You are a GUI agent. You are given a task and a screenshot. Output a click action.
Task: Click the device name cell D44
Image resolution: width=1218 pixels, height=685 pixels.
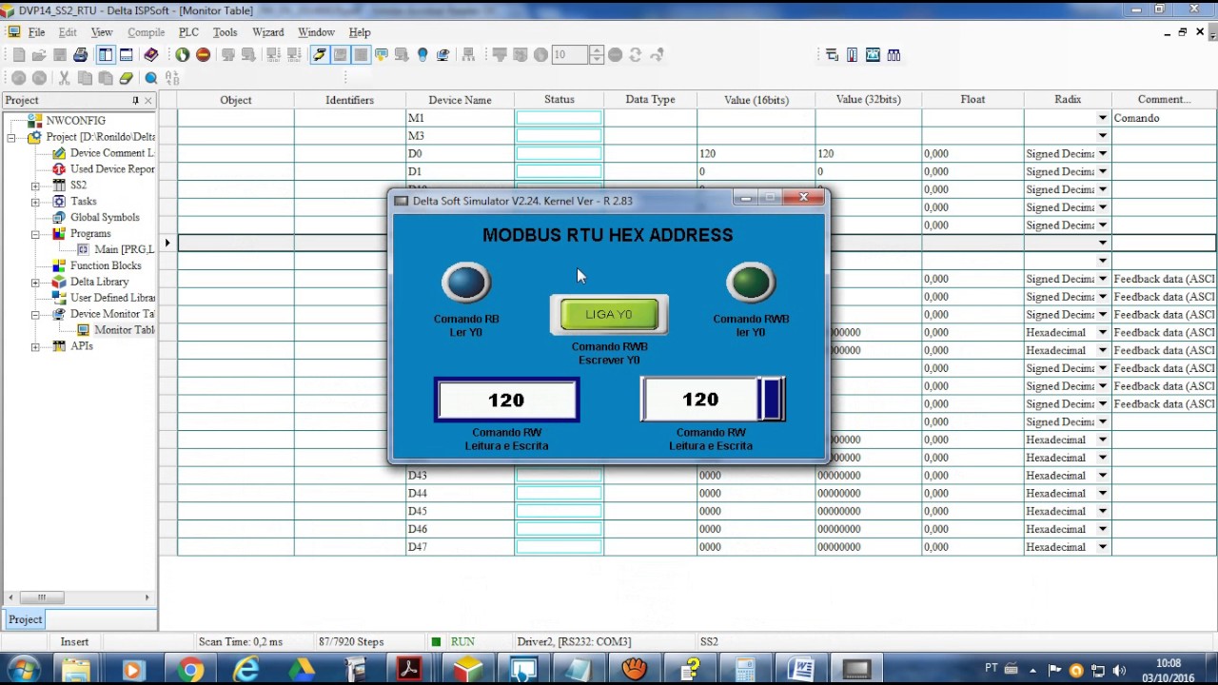point(460,494)
